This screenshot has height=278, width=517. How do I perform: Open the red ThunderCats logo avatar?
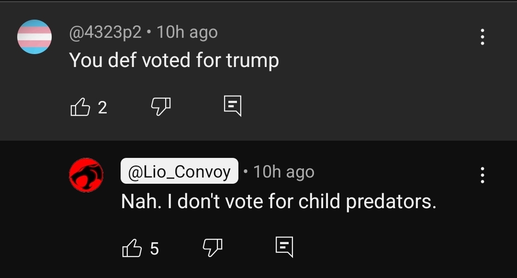point(86,175)
